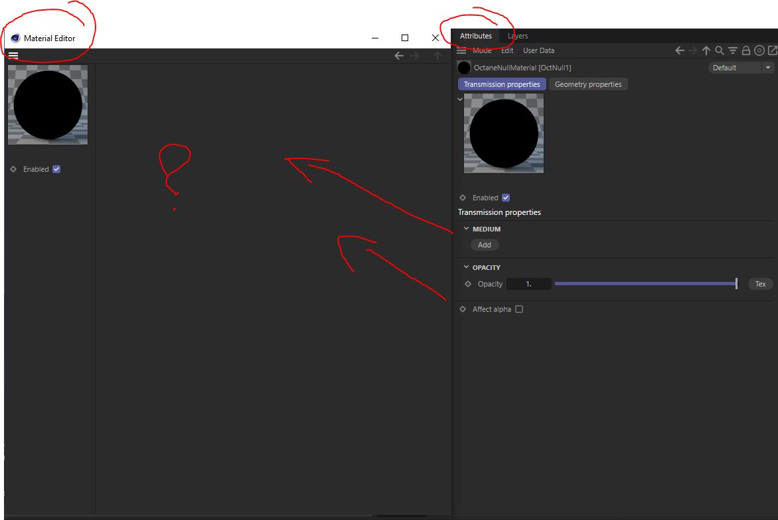Click the Tex button for Opacity
778x520 pixels.
[x=760, y=284]
